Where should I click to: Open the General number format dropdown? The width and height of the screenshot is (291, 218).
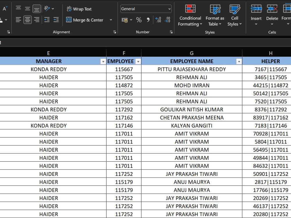(x=146, y=9)
